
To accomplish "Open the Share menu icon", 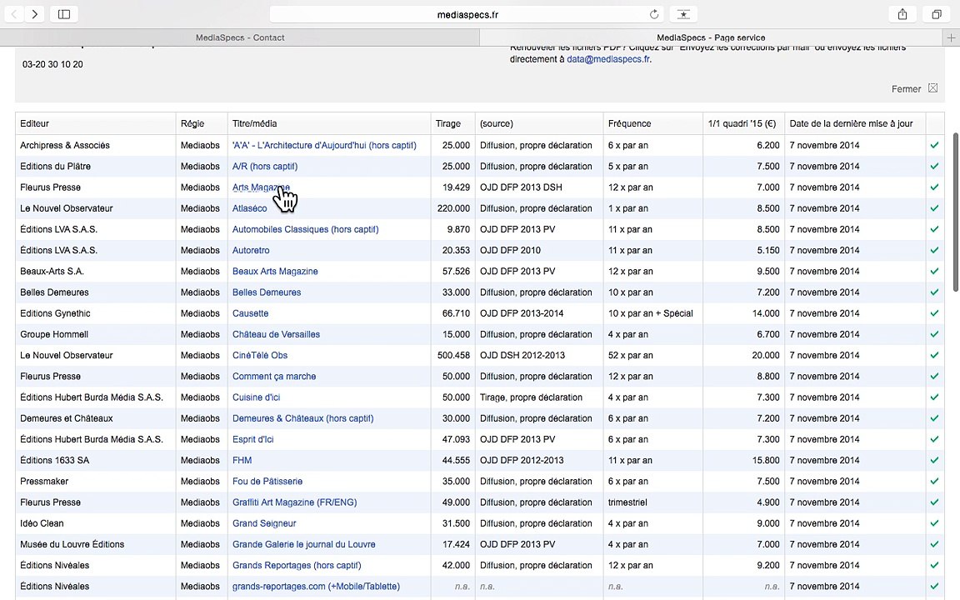I will [x=902, y=14].
